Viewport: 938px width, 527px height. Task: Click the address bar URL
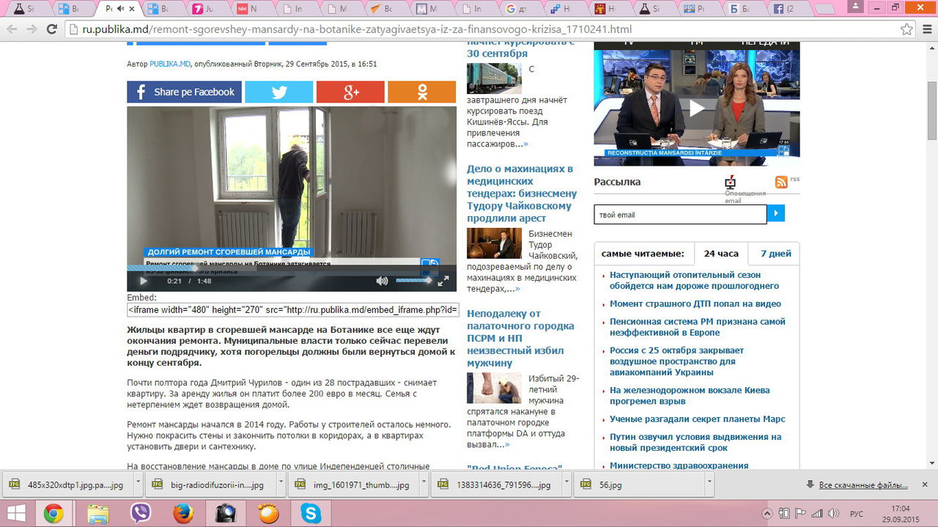[x=357, y=29]
